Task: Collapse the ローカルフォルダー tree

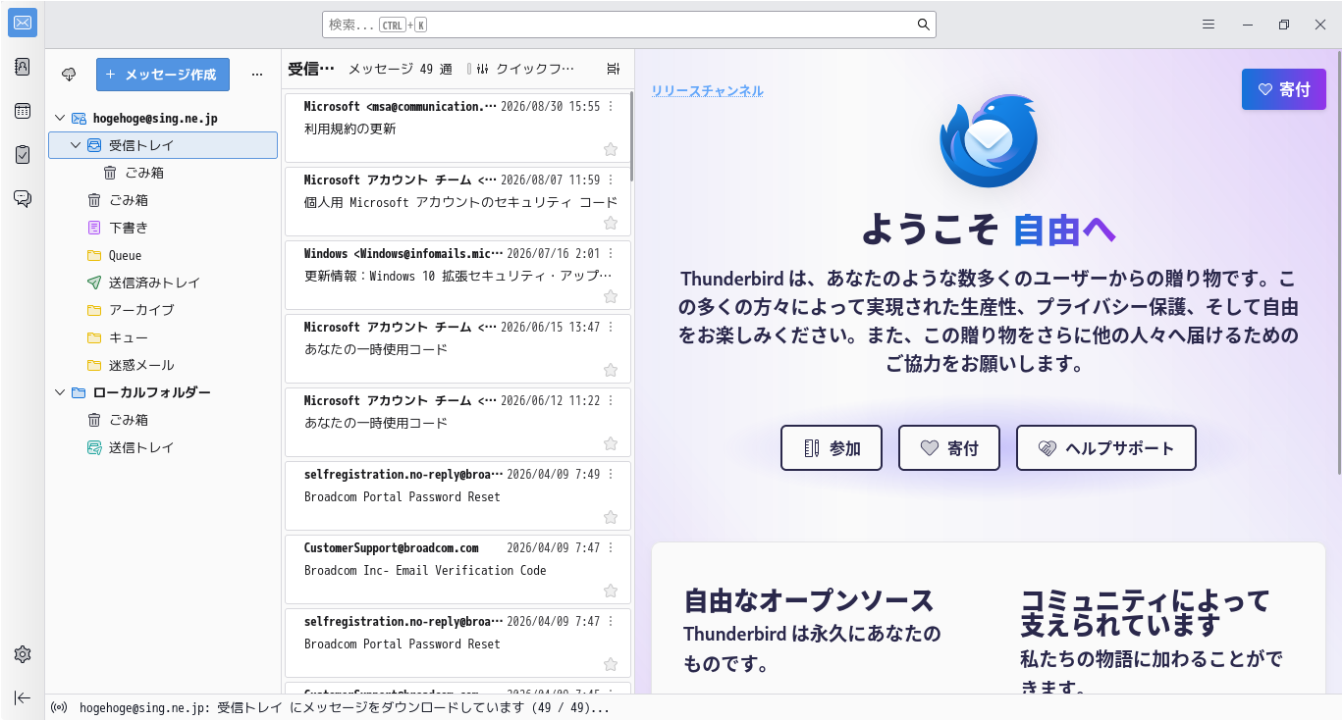Action: pyautogui.click(x=60, y=392)
